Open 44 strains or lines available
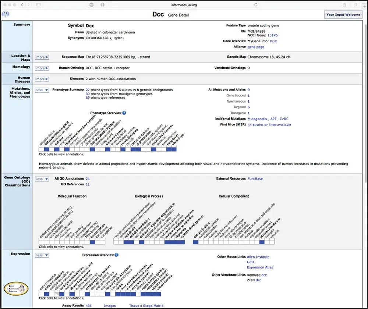The image size is (368, 309). coord(269,125)
